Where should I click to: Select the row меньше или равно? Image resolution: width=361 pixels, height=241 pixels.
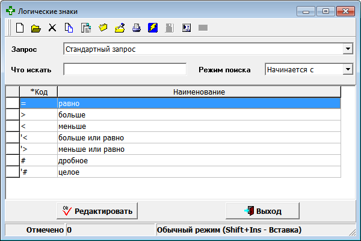180,149
